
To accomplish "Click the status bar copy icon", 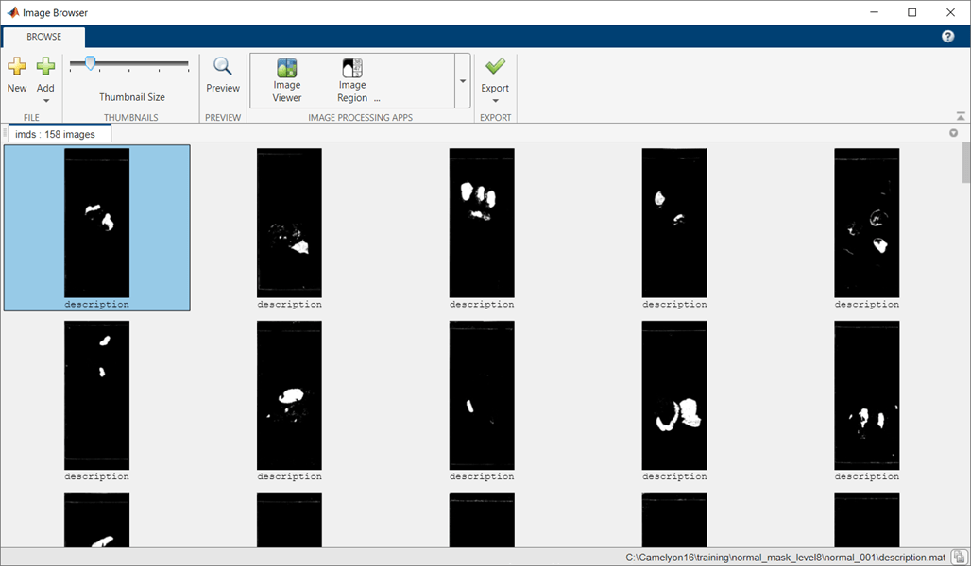I will [959, 557].
